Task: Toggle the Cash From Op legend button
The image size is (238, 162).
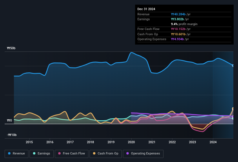Action: 106,154
